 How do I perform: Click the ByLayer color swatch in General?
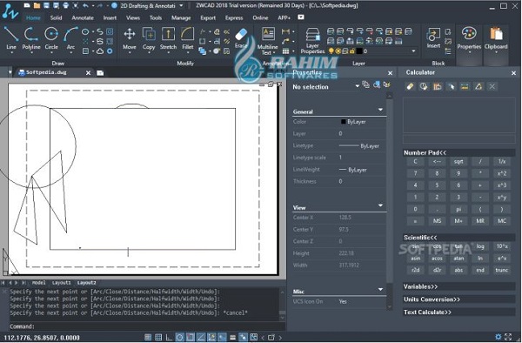point(344,122)
